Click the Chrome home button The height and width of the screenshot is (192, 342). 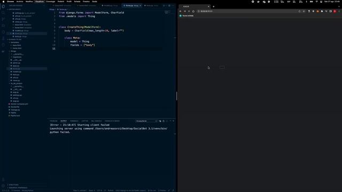click(193, 11)
